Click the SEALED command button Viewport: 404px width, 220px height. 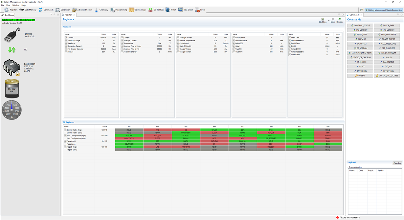(x=387, y=57)
